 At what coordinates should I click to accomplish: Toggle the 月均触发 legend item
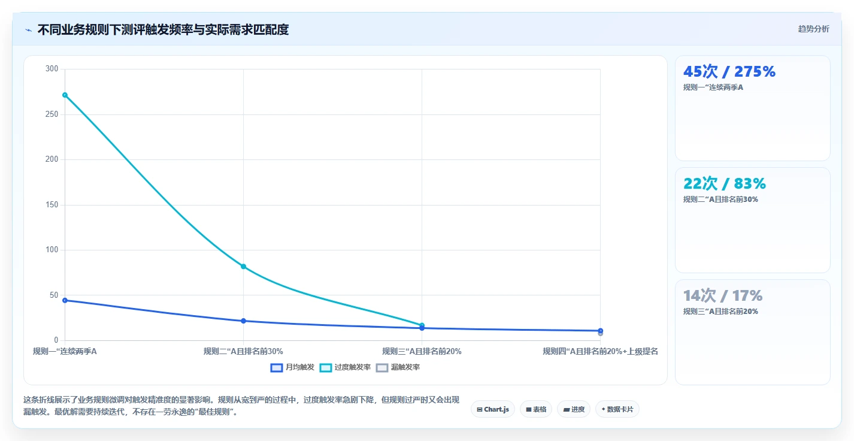click(x=292, y=367)
